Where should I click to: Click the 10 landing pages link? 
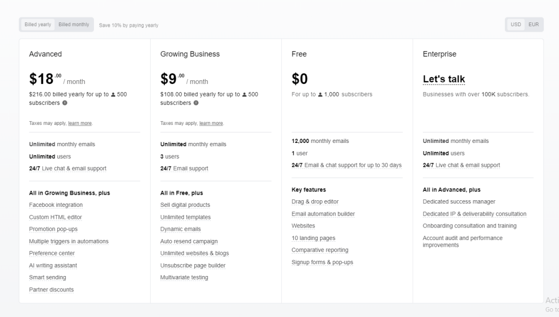(x=313, y=238)
